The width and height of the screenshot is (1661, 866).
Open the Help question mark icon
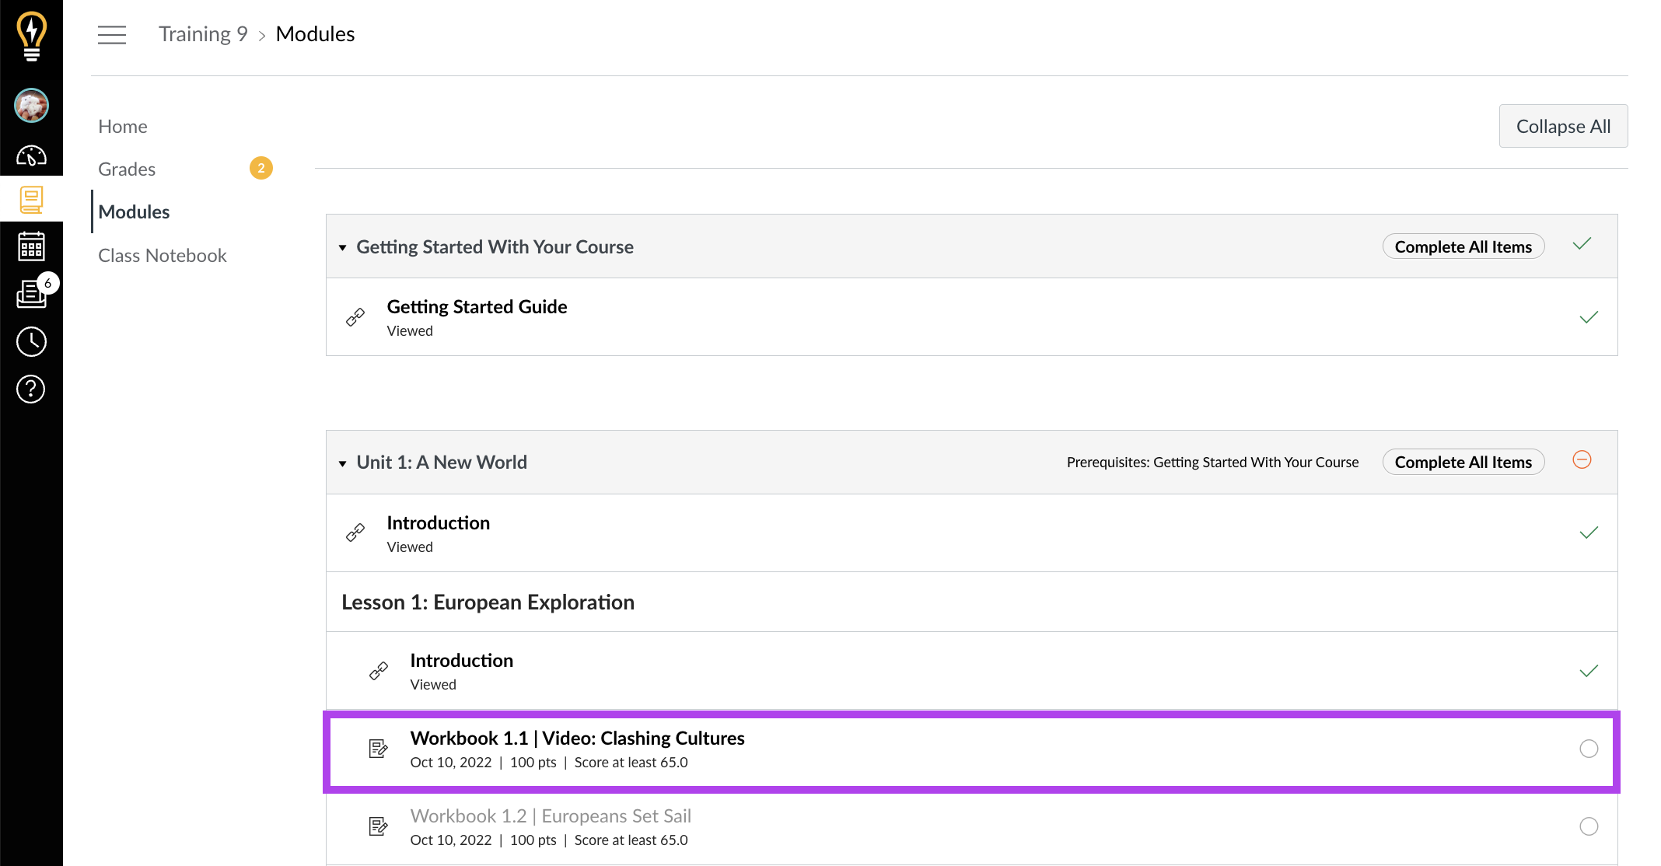point(31,389)
